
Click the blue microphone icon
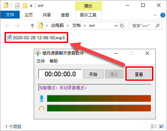42,98
